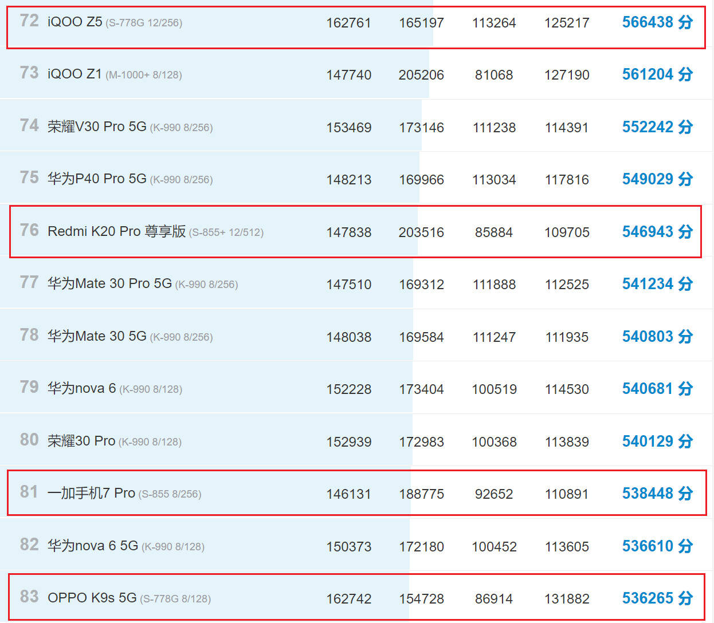Click the 华为nova 6 name in row 79
Viewport: 714px width, 623px height.
click(82, 389)
